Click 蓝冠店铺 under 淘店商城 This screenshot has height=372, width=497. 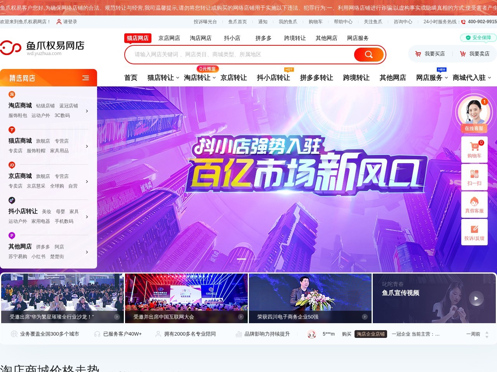[69, 106]
